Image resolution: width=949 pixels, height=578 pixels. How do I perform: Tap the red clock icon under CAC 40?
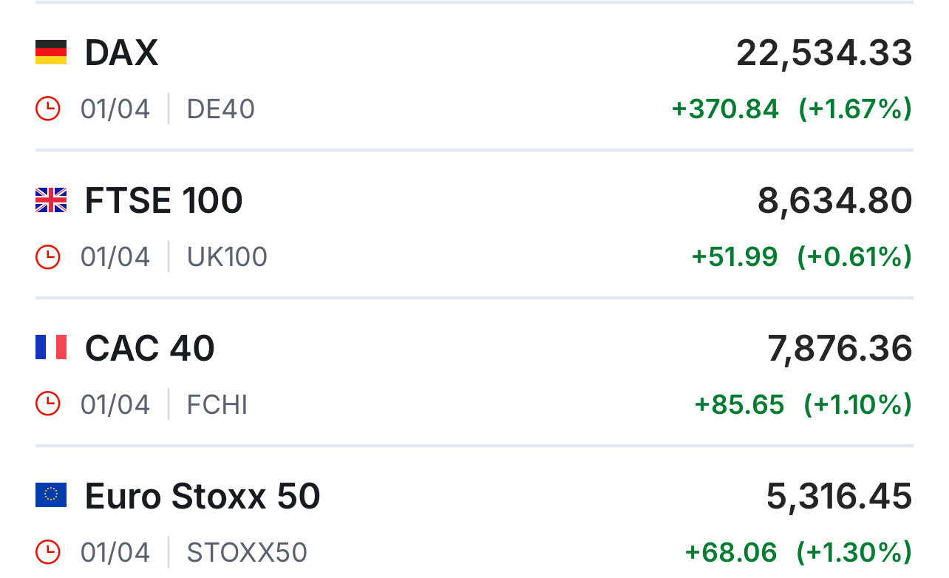click(x=48, y=404)
